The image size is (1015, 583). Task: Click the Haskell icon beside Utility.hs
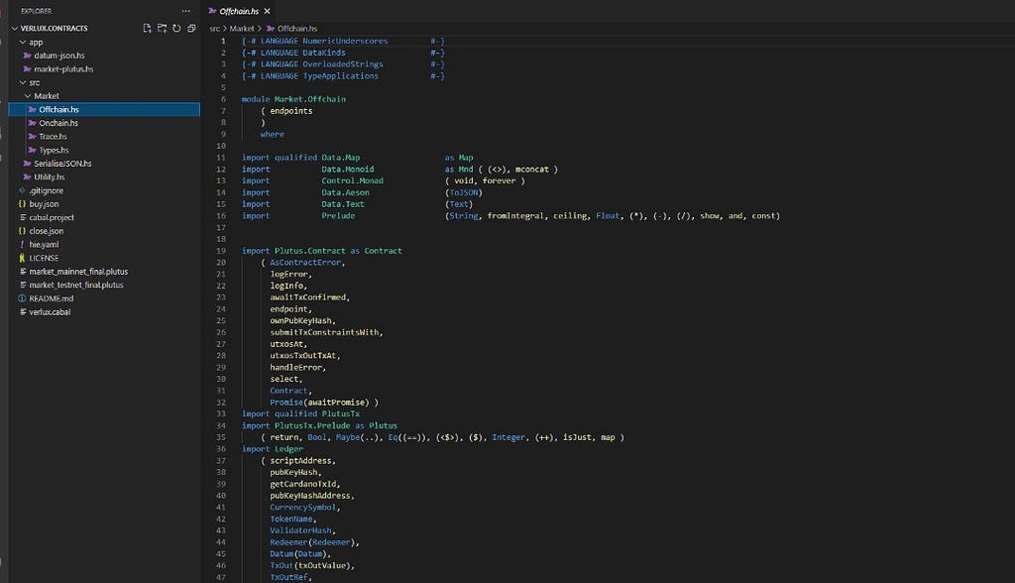click(x=27, y=176)
